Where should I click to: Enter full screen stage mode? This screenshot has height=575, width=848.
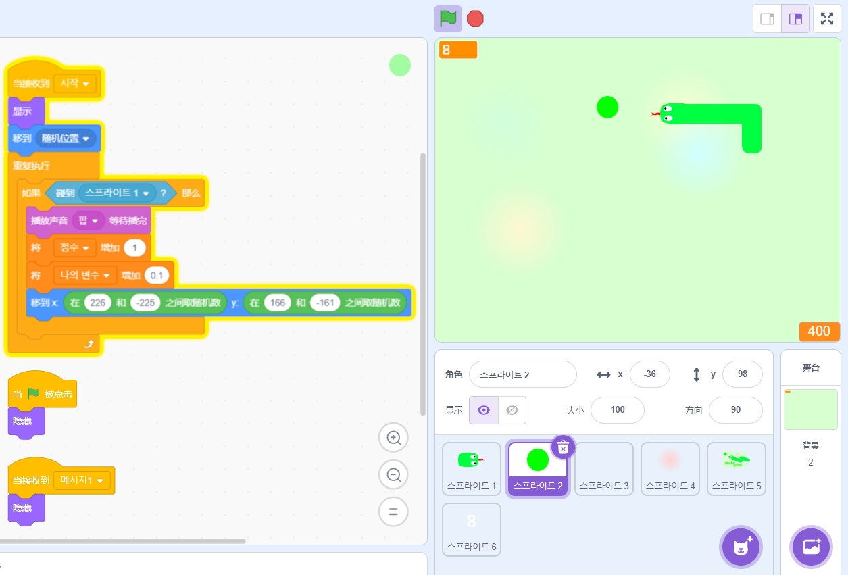click(827, 19)
